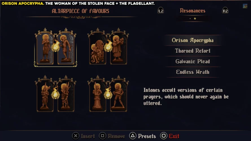Click the cross Insert button icon
The height and width of the screenshot is (141, 251).
pyautogui.click(x=76, y=136)
